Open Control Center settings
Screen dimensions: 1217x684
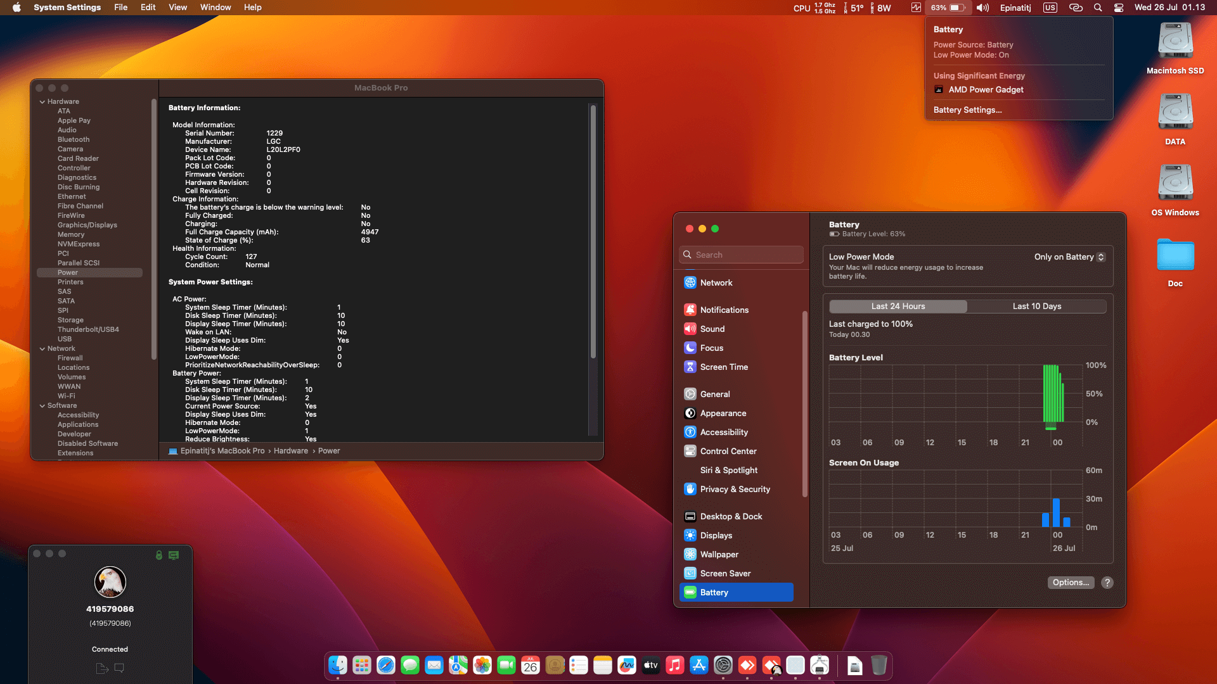click(728, 451)
